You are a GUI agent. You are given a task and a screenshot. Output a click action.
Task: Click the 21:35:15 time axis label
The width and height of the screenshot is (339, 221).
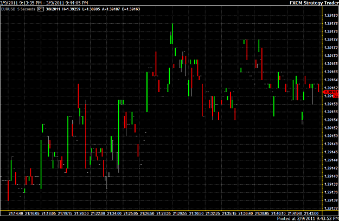coord(229,213)
